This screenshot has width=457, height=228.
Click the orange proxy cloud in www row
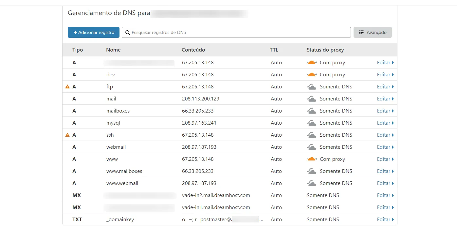[312, 159]
